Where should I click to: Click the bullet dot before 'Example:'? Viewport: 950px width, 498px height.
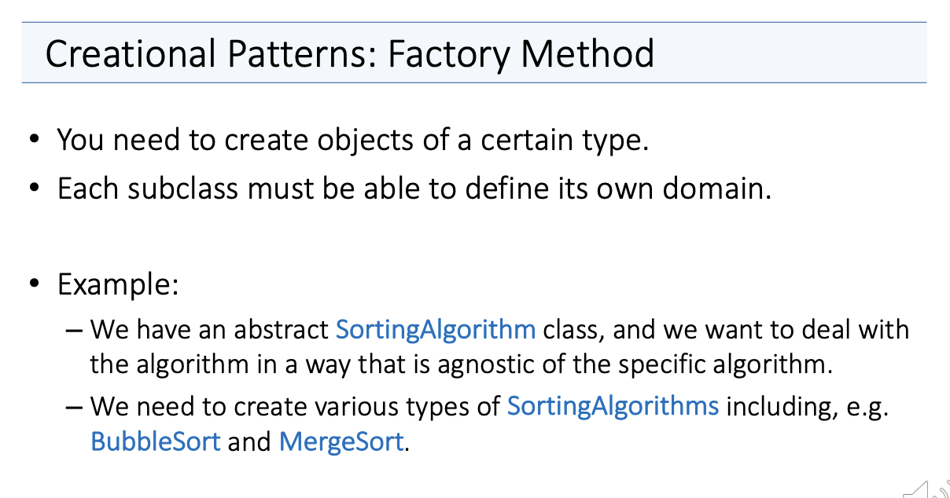click(34, 285)
